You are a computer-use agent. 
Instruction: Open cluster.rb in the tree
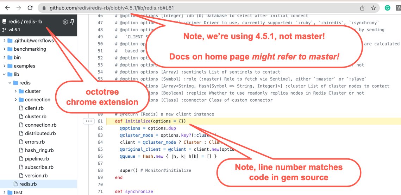(x=36, y=117)
